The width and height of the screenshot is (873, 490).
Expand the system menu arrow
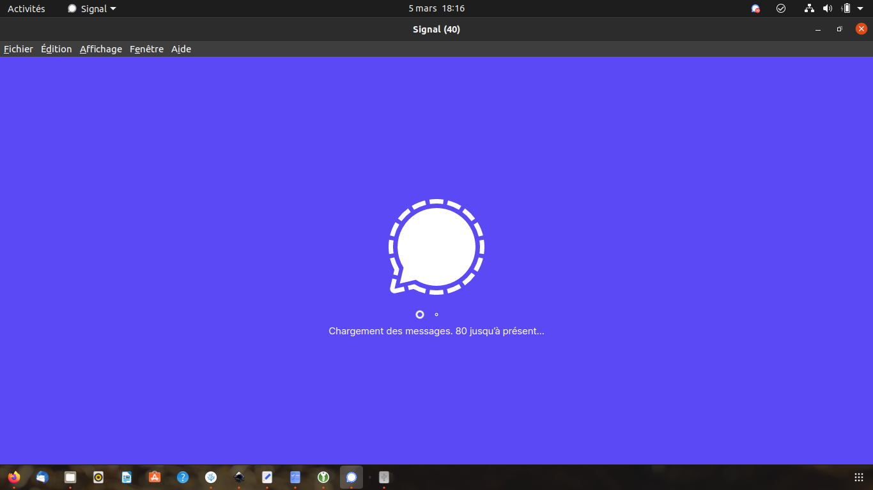tap(860, 9)
